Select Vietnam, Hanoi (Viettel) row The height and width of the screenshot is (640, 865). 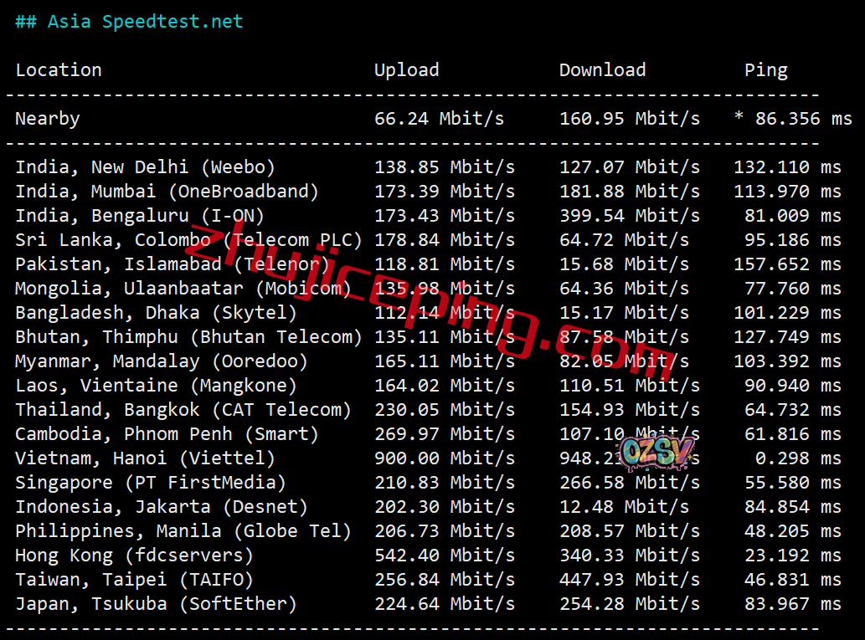point(145,458)
